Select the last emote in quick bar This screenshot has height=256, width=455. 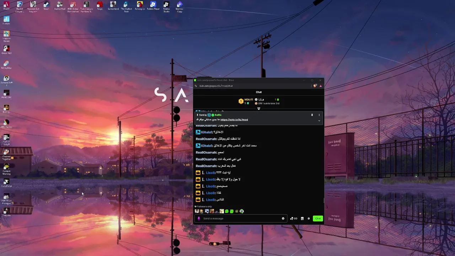[242, 211]
